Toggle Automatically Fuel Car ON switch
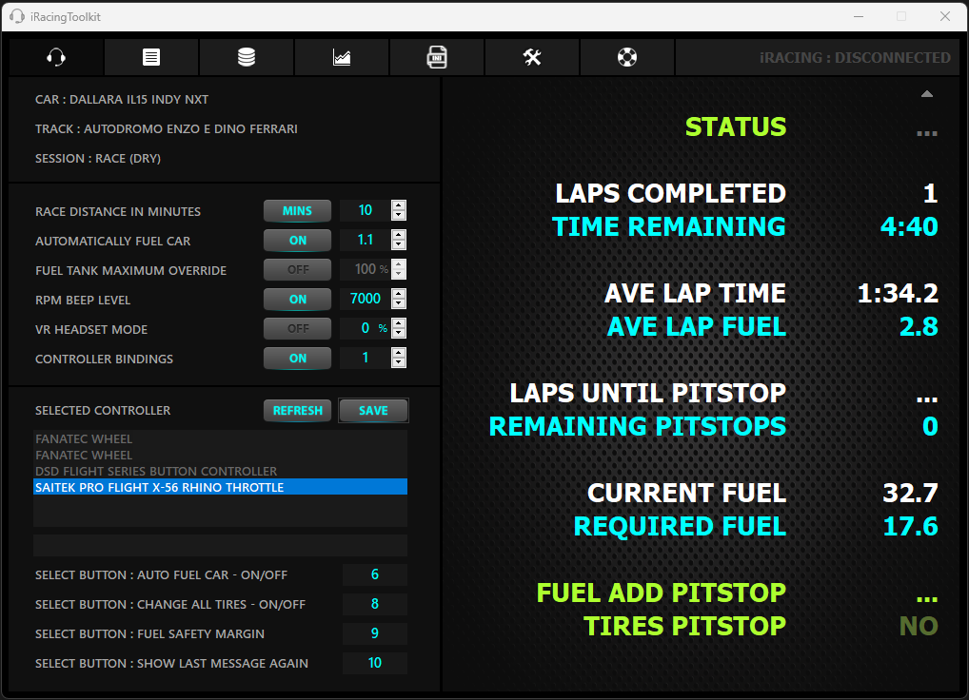 [297, 241]
